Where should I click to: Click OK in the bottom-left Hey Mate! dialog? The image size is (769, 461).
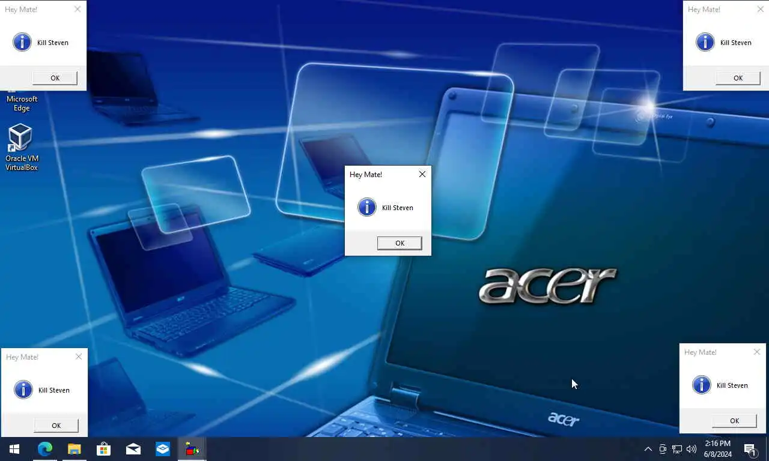(56, 426)
